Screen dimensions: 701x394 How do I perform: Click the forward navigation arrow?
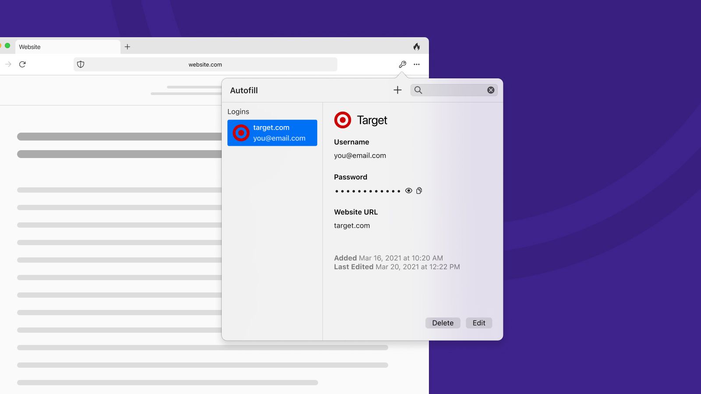8,64
